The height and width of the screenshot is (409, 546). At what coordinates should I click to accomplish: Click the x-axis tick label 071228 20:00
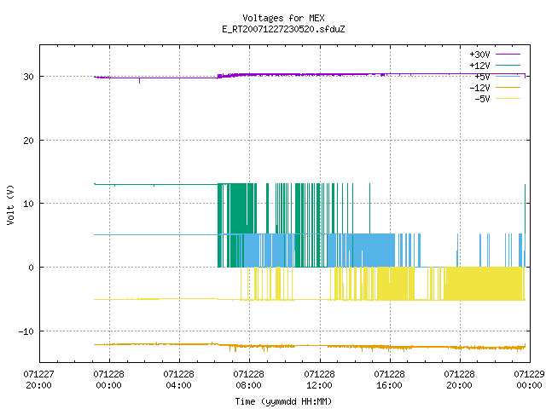click(459, 380)
